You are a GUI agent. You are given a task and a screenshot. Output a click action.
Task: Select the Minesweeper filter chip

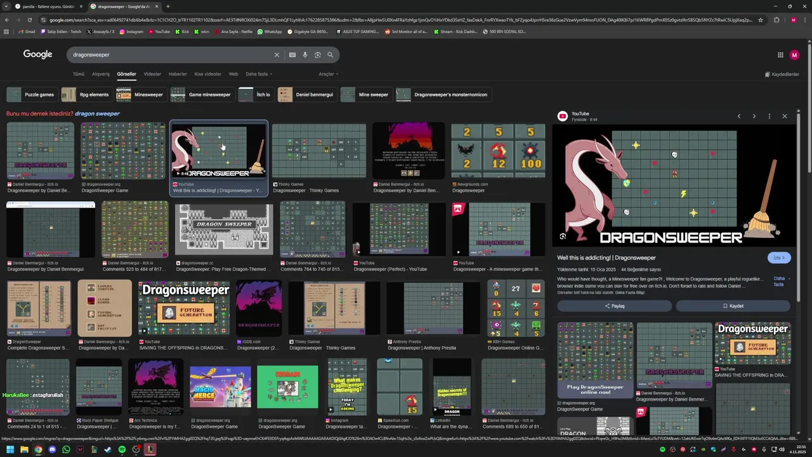point(141,95)
